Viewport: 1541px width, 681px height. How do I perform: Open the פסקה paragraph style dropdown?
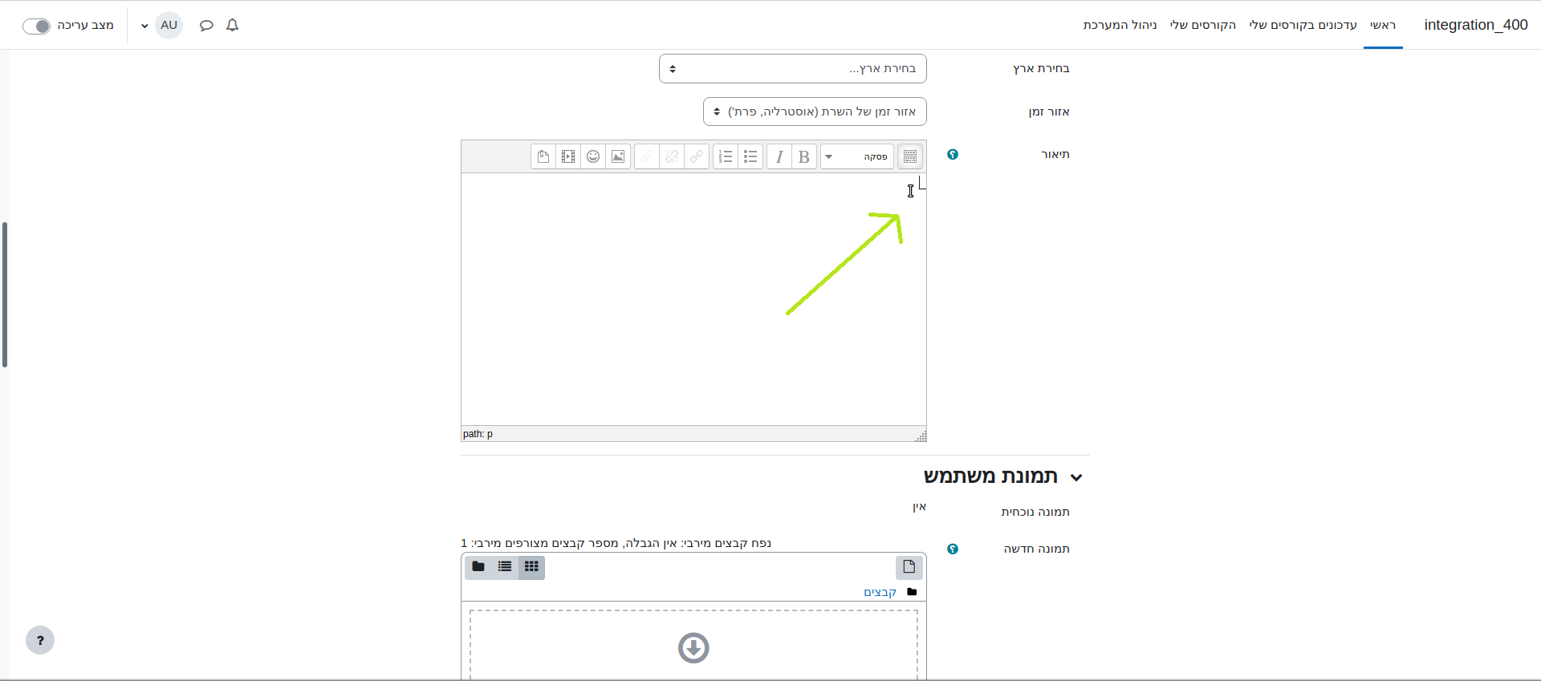point(857,156)
